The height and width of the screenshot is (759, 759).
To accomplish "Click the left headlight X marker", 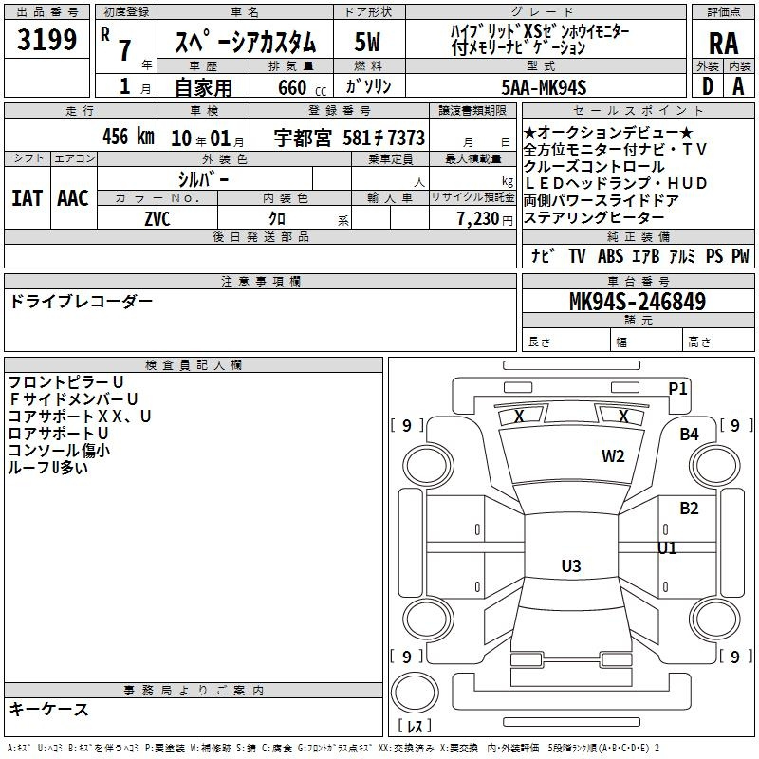I will [519, 417].
